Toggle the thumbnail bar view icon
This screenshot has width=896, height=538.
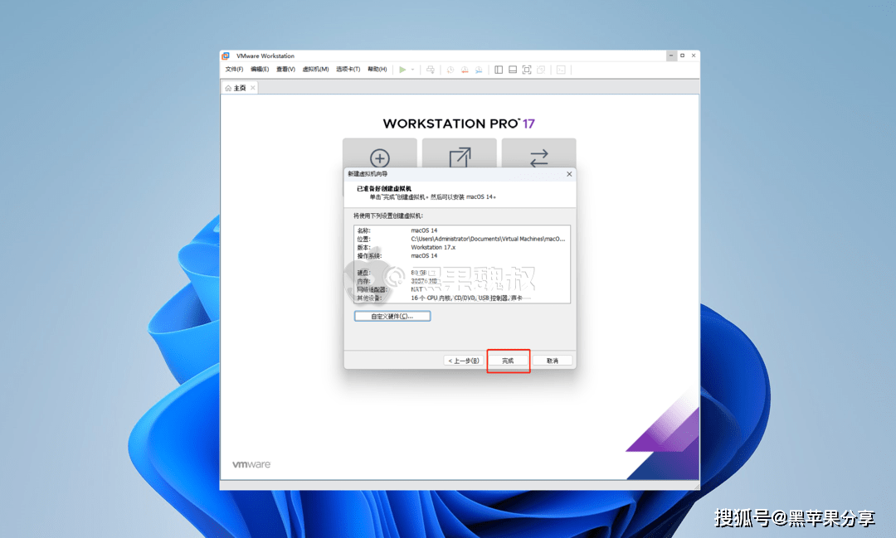pyautogui.click(x=513, y=70)
